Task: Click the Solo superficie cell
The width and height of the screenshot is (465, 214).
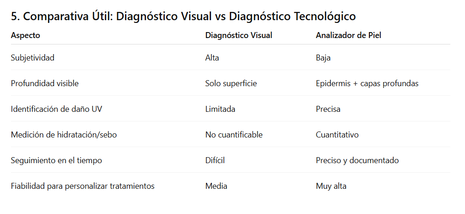Action: (231, 83)
